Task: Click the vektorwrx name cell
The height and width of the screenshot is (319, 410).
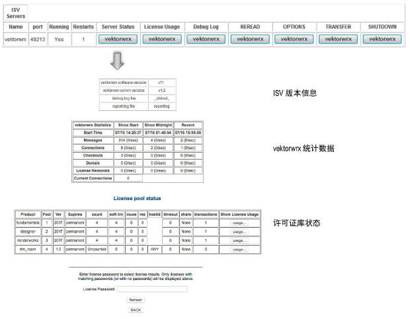Action: (x=15, y=40)
